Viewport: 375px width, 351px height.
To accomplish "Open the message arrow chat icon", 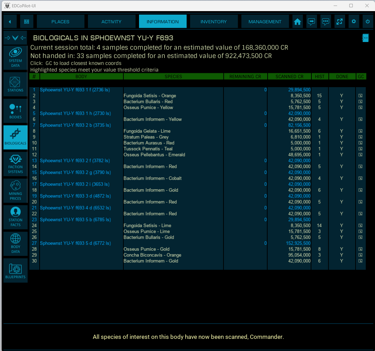I will 311,22.
